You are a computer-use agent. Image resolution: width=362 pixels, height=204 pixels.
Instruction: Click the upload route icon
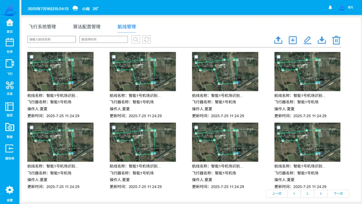[278, 40]
